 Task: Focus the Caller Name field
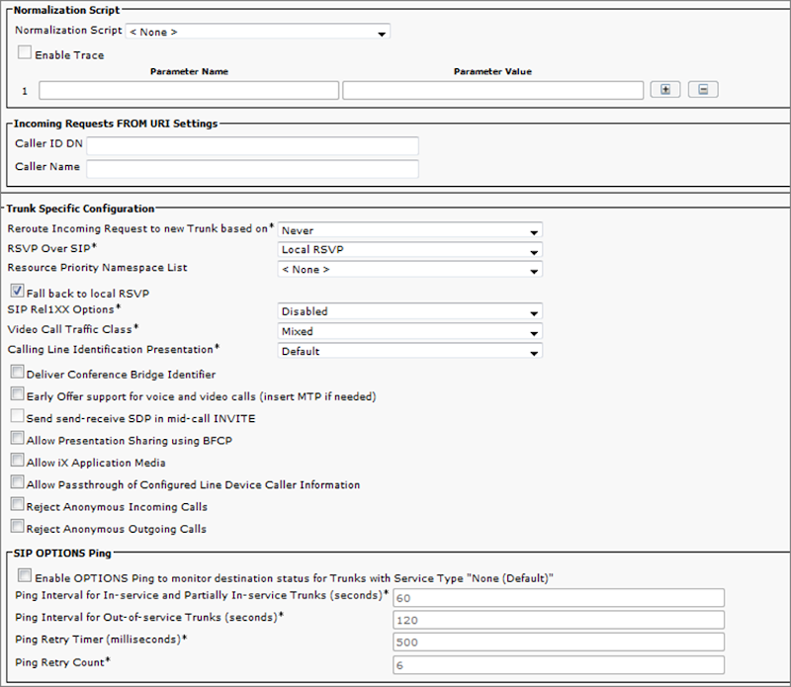252,169
